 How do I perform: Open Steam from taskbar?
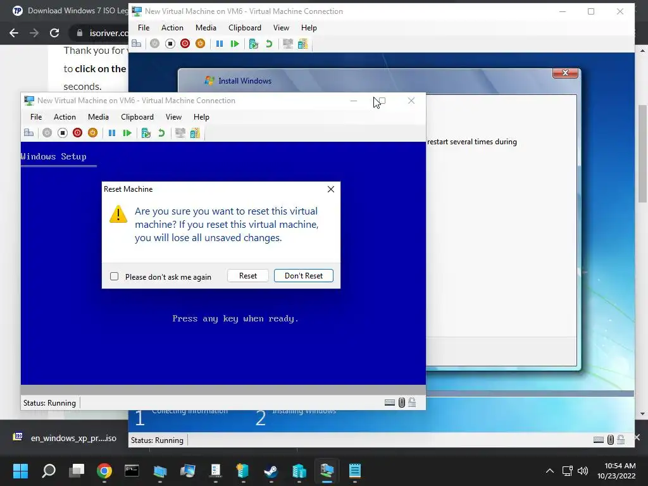pyautogui.click(x=271, y=471)
